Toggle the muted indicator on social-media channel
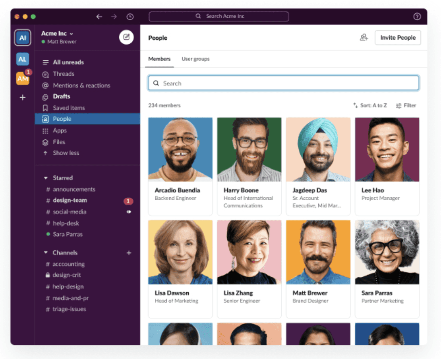Viewport: 441px width, 359px height. tap(128, 212)
